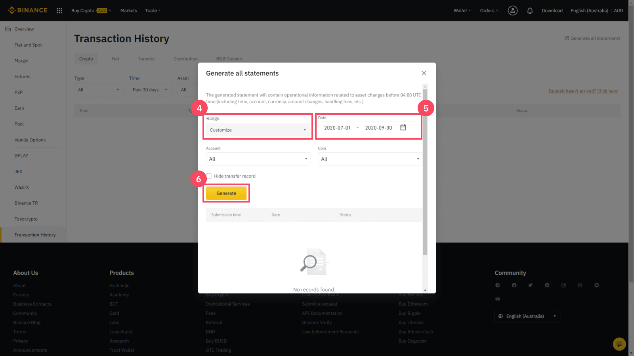634x356 pixels.
Task: Click Submit a request footer link
Action: pos(320,304)
